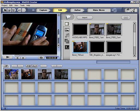Select the third storyboard clip showing a man's face

[x=45, y=74]
